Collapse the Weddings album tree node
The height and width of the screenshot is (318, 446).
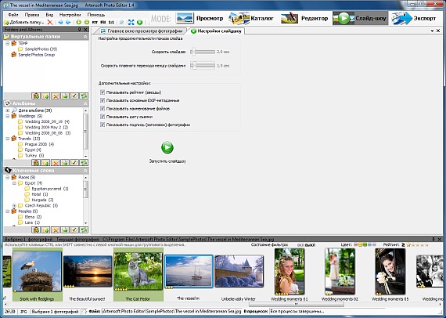8,116
